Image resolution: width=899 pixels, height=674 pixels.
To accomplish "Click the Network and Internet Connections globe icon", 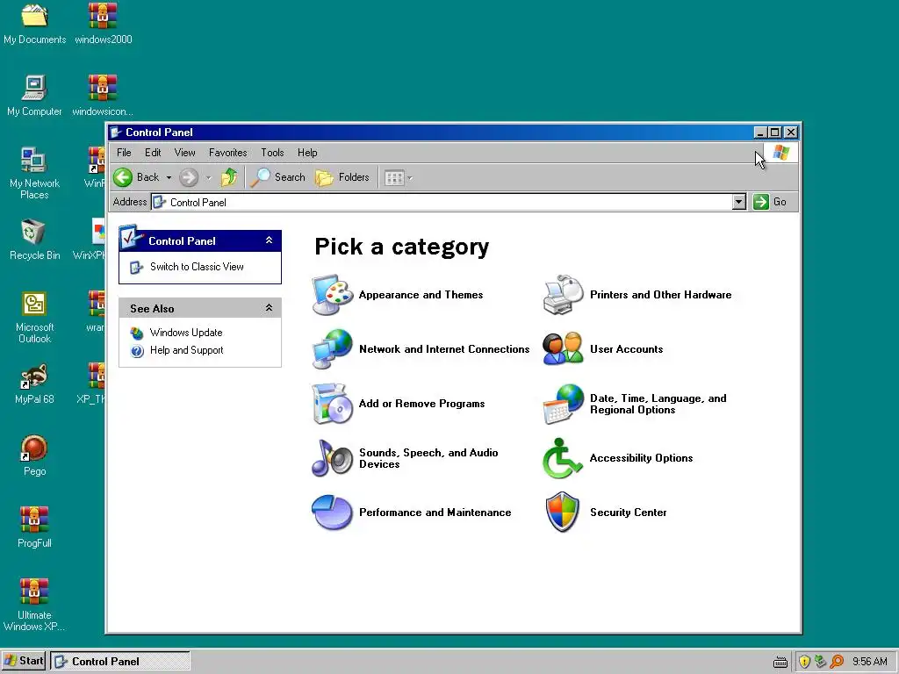I will pos(333,348).
